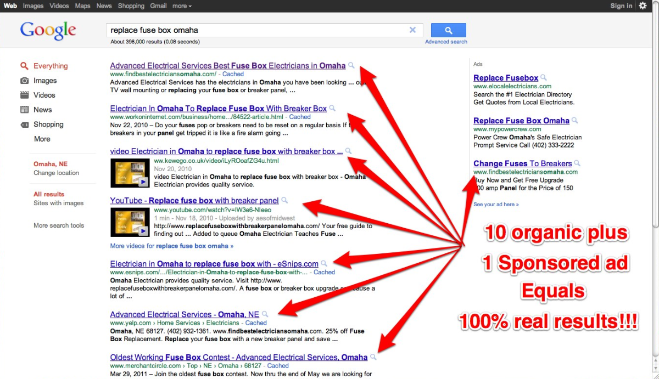Screen dimensions: 659x379
Task: Open 'Advanced Electrical Services Best Fuse Box Electricians' result
Action: (x=228, y=66)
